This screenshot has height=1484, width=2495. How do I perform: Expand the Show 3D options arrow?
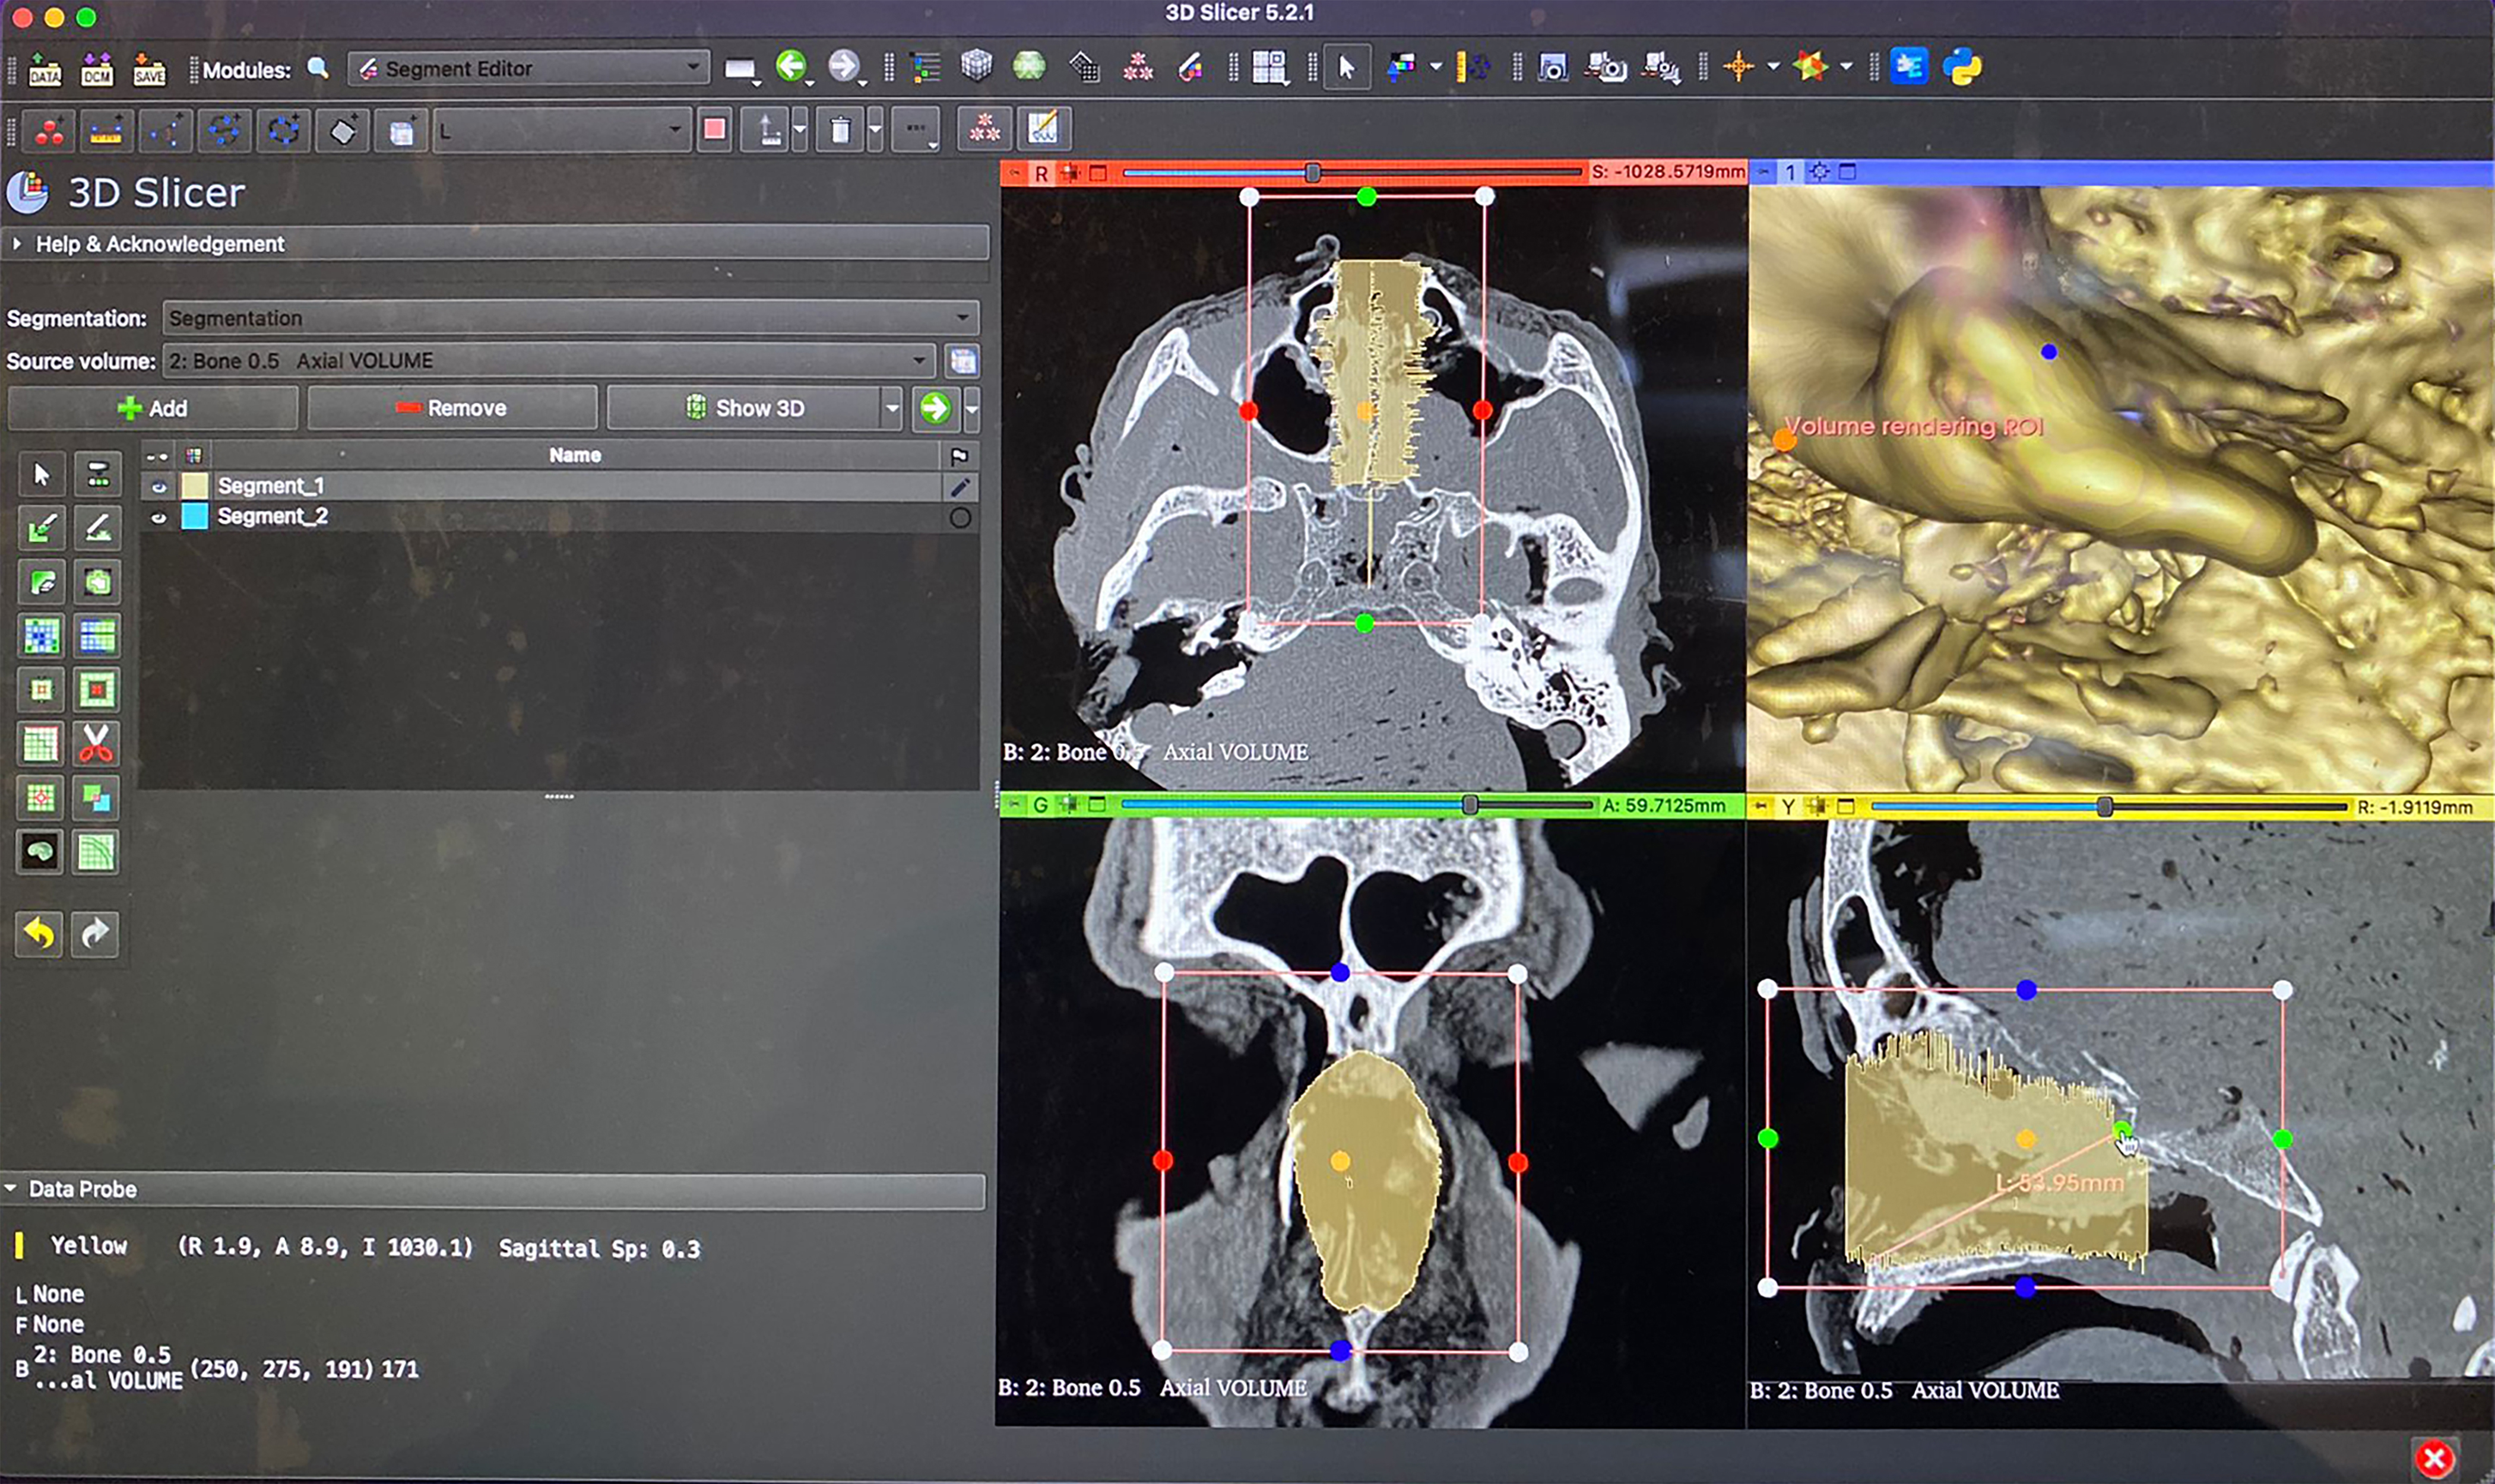pos(891,408)
